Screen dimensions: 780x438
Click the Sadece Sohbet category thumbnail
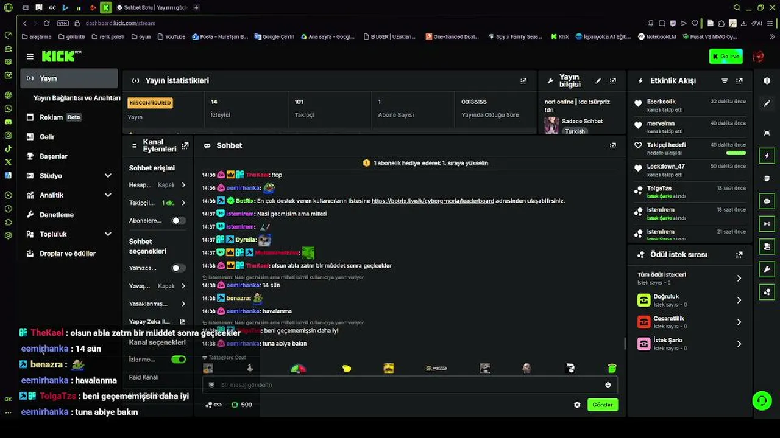click(x=551, y=125)
